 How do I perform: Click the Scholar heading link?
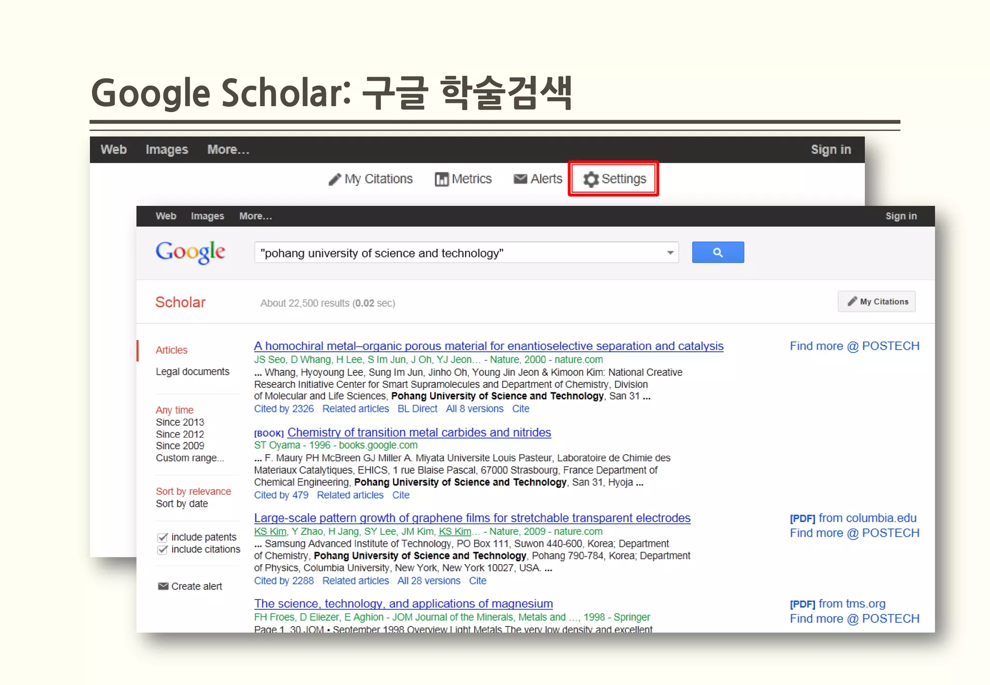[x=180, y=302]
